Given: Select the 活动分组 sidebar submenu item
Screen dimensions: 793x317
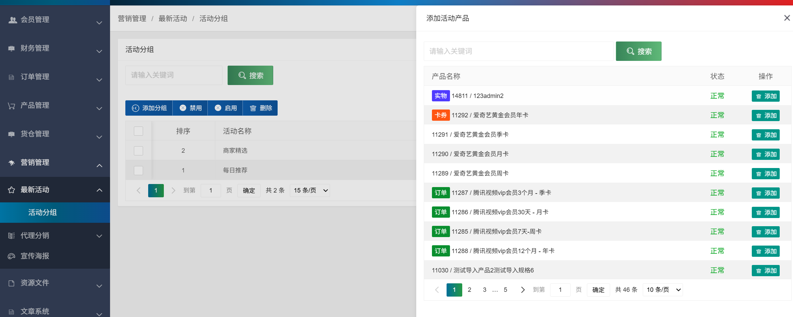Looking at the screenshot, I should tap(43, 213).
